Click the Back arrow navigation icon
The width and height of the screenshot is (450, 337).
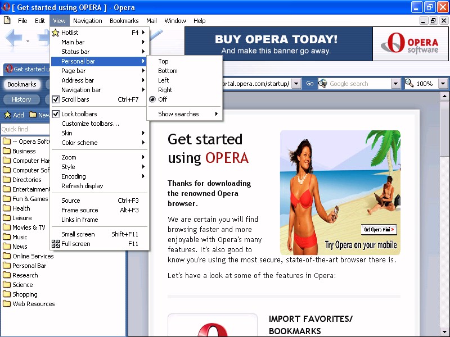(13, 37)
